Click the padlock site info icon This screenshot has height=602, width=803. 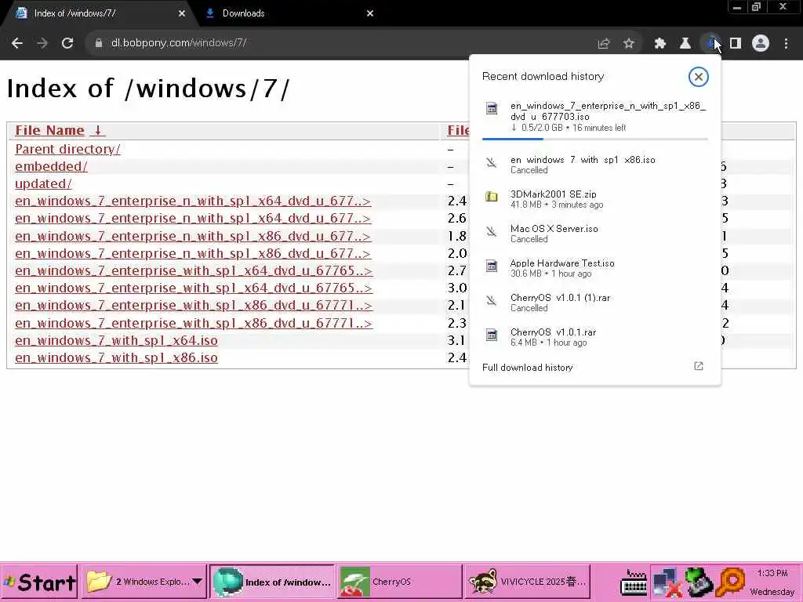99,44
